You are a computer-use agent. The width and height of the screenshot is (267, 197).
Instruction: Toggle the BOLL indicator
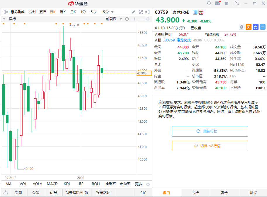(x=96, y=184)
